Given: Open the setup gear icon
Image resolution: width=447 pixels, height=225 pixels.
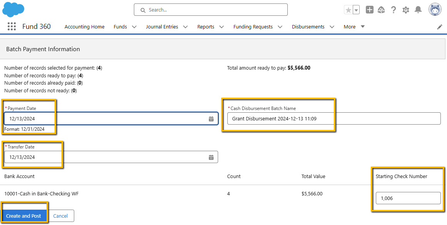Looking at the screenshot, I should pyautogui.click(x=406, y=10).
